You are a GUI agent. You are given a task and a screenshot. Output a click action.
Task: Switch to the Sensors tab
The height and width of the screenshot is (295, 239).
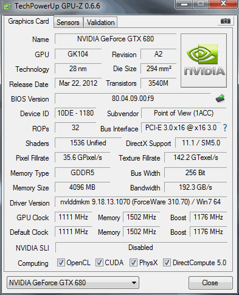[68, 23]
